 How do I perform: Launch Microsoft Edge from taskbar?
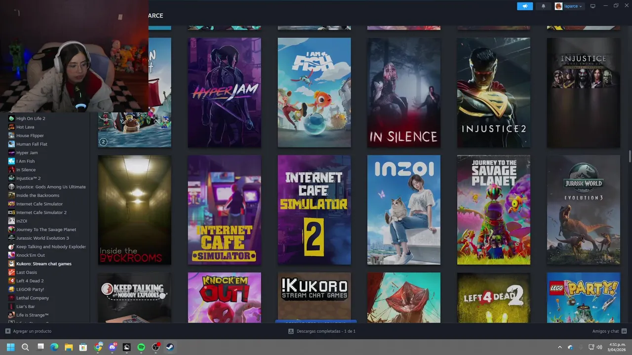pos(54,347)
